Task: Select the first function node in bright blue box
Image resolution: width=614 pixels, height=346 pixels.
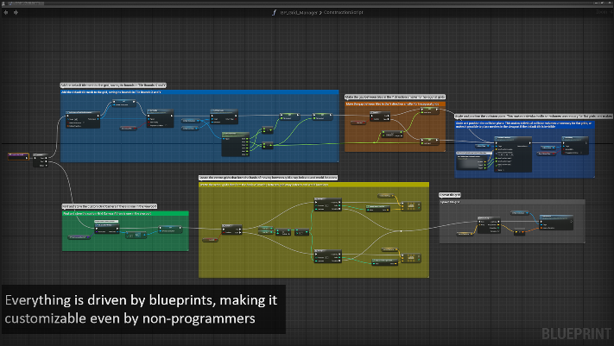Action: pyautogui.click(x=83, y=119)
